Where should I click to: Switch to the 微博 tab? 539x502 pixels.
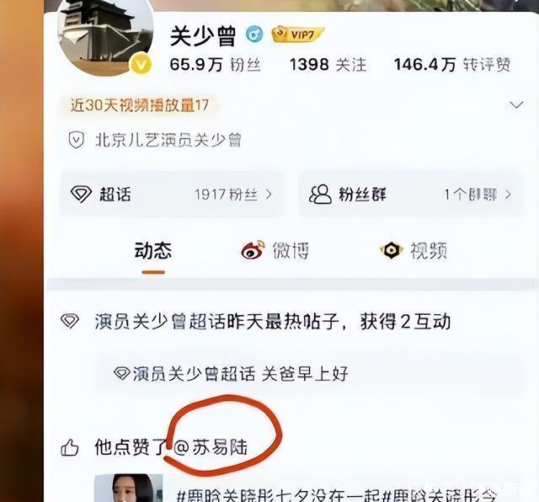[275, 250]
